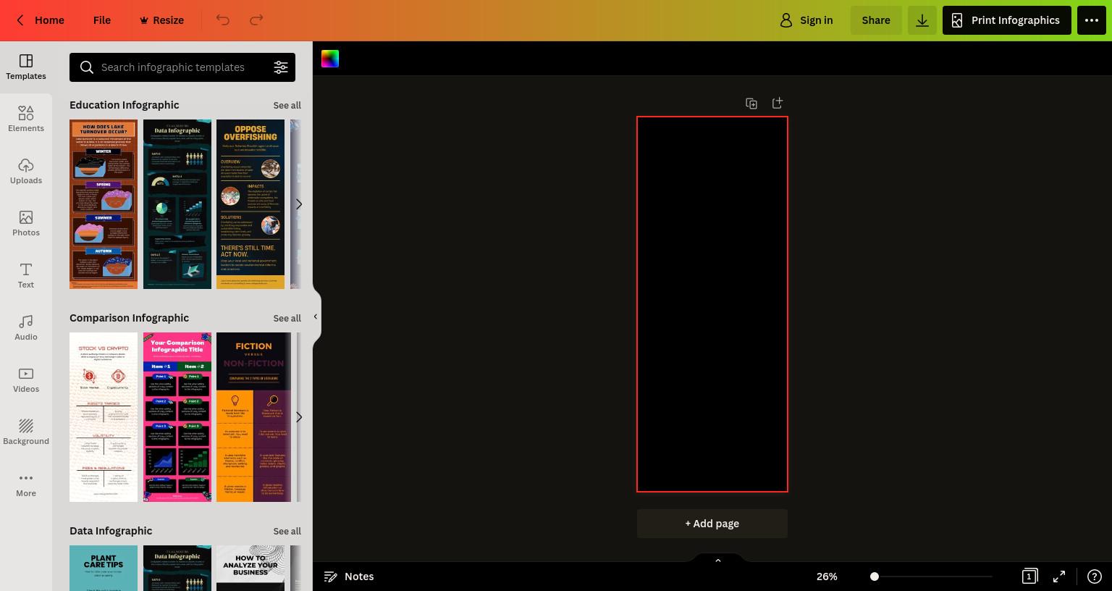The image size is (1112, 591).
Task: See all Comparison Infographic templates
Action: pos(287,318)
